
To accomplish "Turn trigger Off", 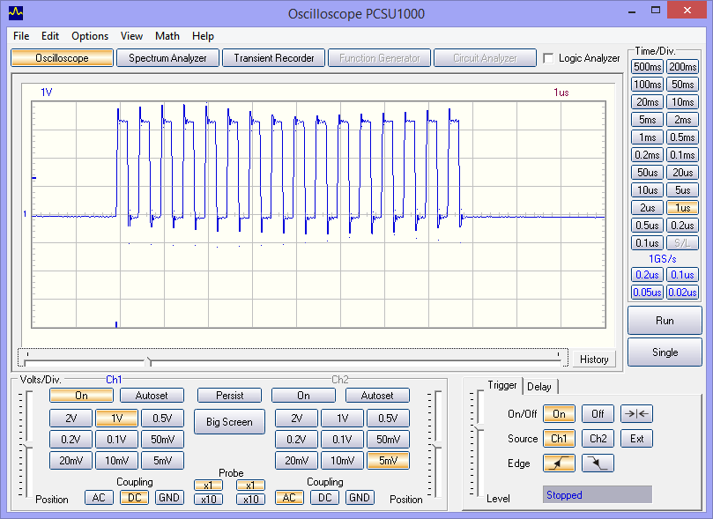I will (x=598, y=413).
